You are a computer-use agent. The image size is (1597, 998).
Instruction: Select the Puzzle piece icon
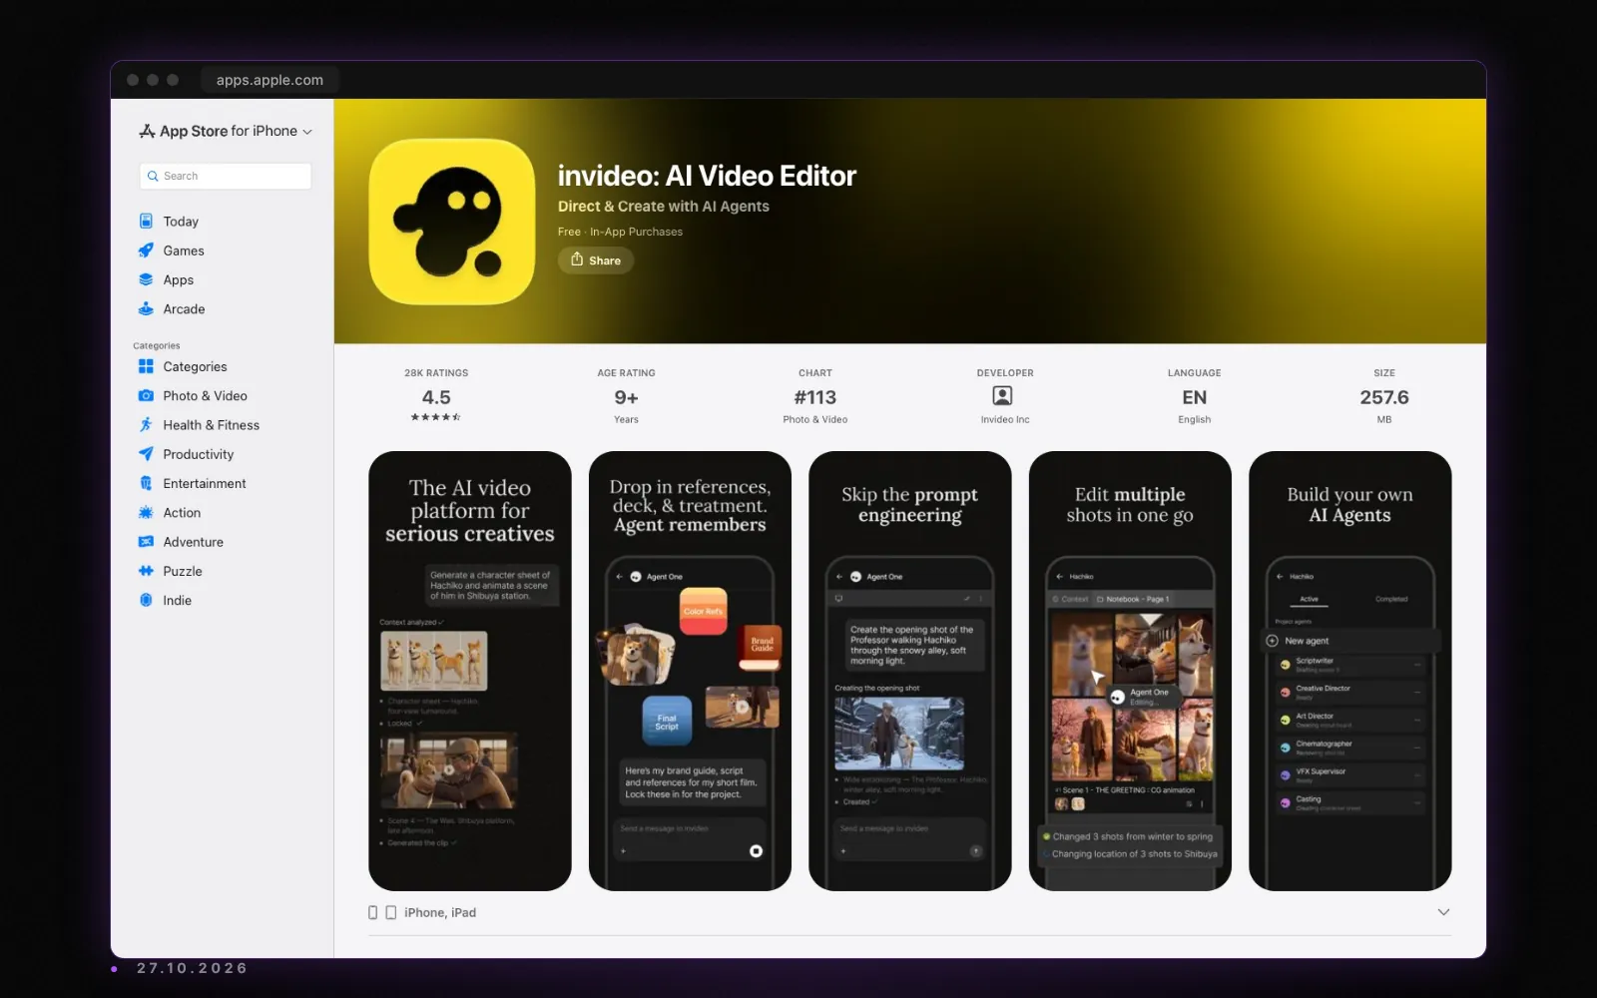(146, 571)
